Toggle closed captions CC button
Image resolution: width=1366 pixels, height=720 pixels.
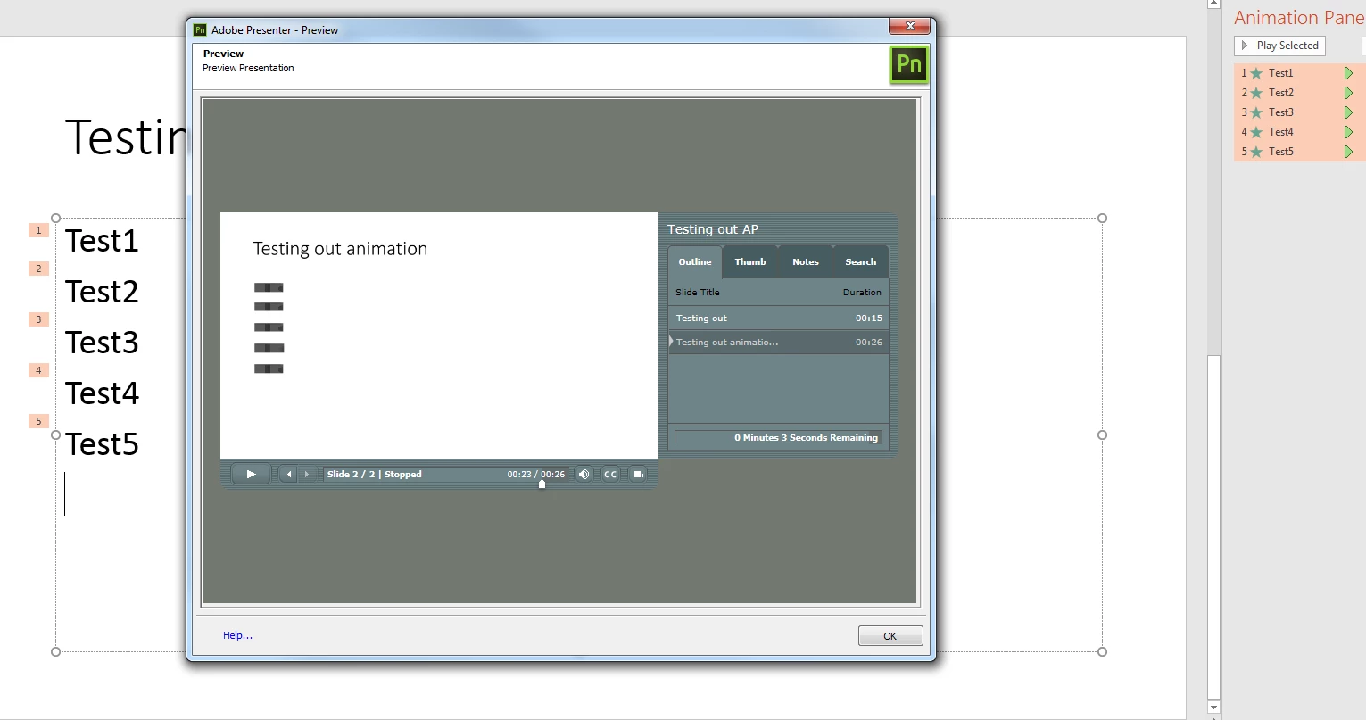pyautogui.click(x=610, y=474)
